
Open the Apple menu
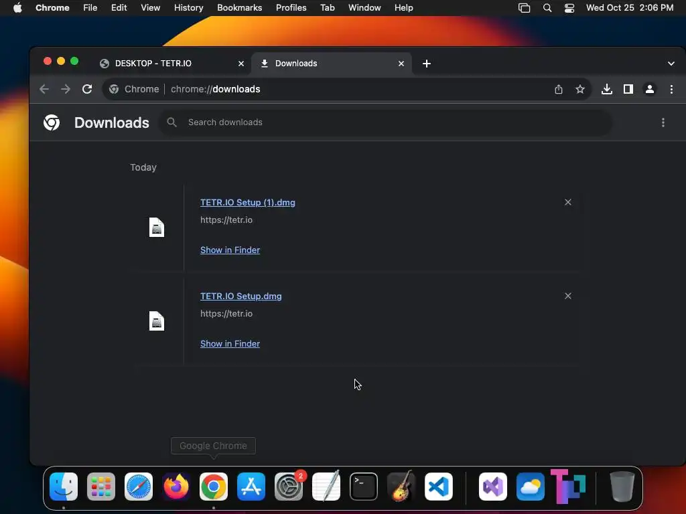click(17, 8)
